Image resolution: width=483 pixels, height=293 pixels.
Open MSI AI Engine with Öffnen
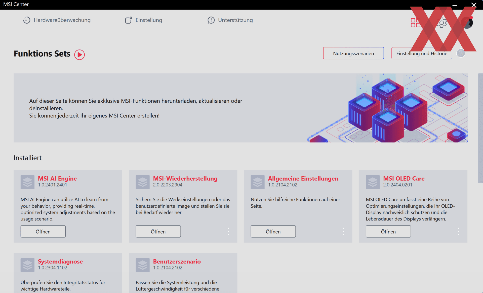click(x=43, y=231)
